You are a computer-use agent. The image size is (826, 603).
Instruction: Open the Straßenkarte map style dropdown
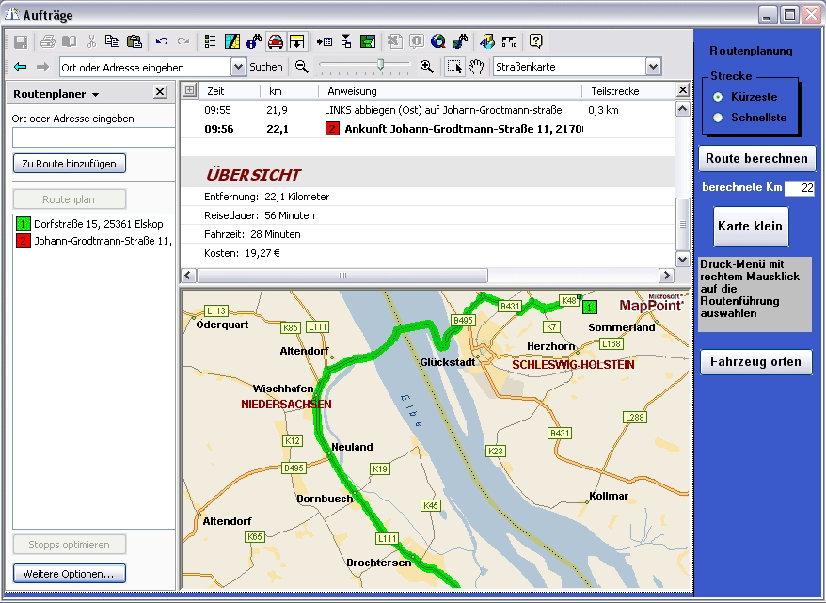(653, 67)
